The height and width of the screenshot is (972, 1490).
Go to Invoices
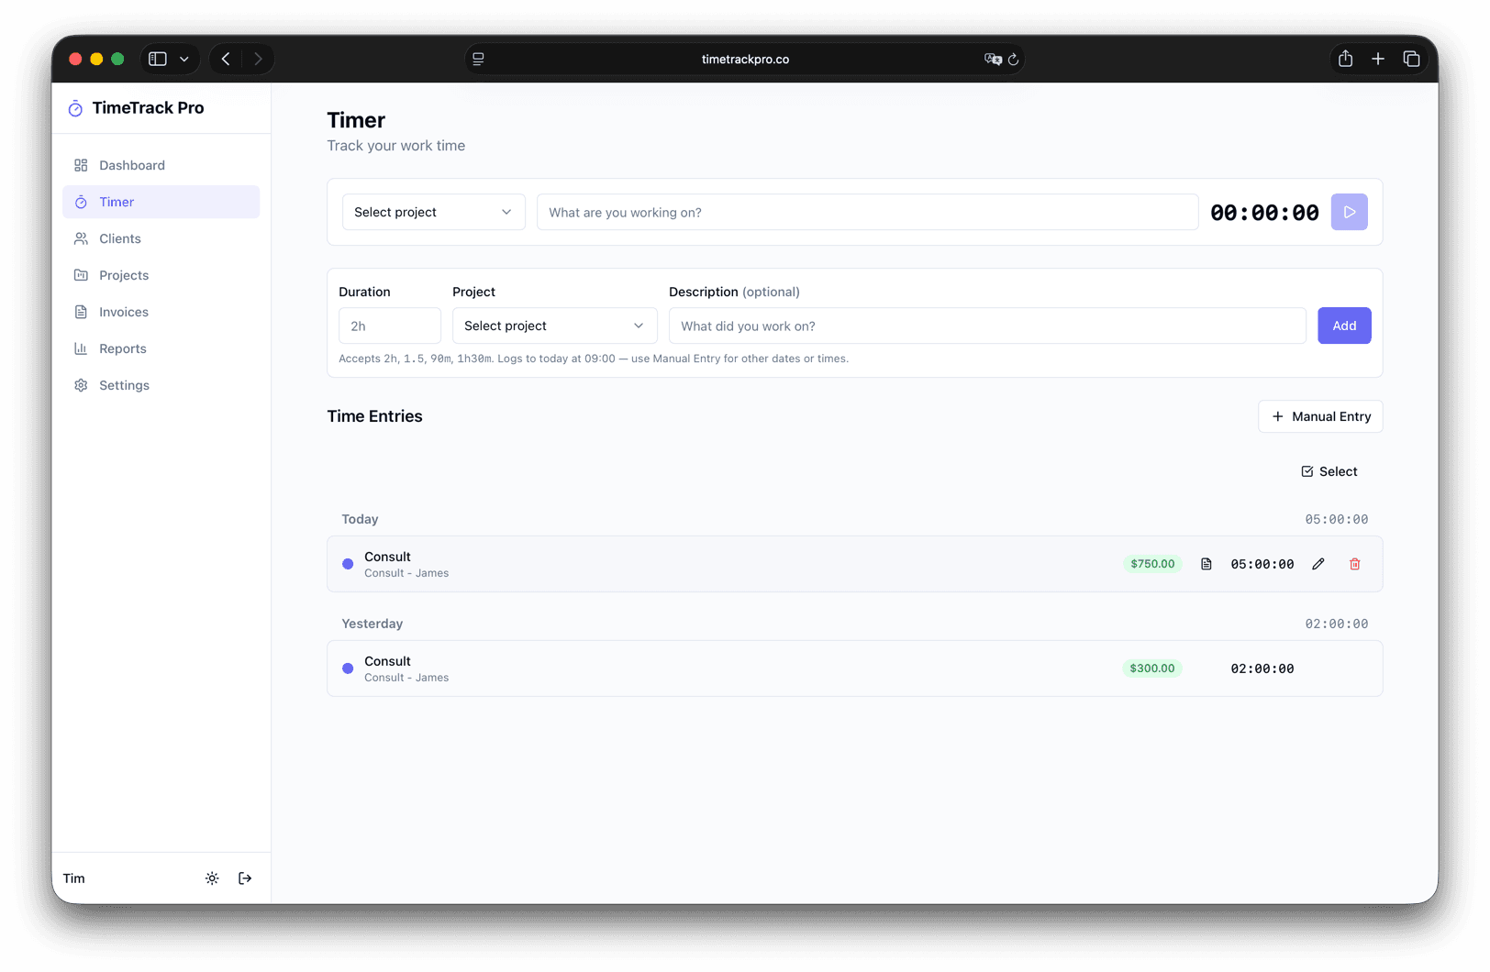point(161,312)
